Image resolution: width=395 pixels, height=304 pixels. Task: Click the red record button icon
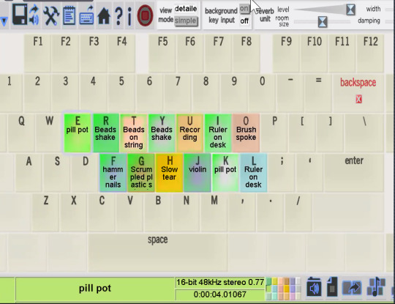(x=145, y=15)
